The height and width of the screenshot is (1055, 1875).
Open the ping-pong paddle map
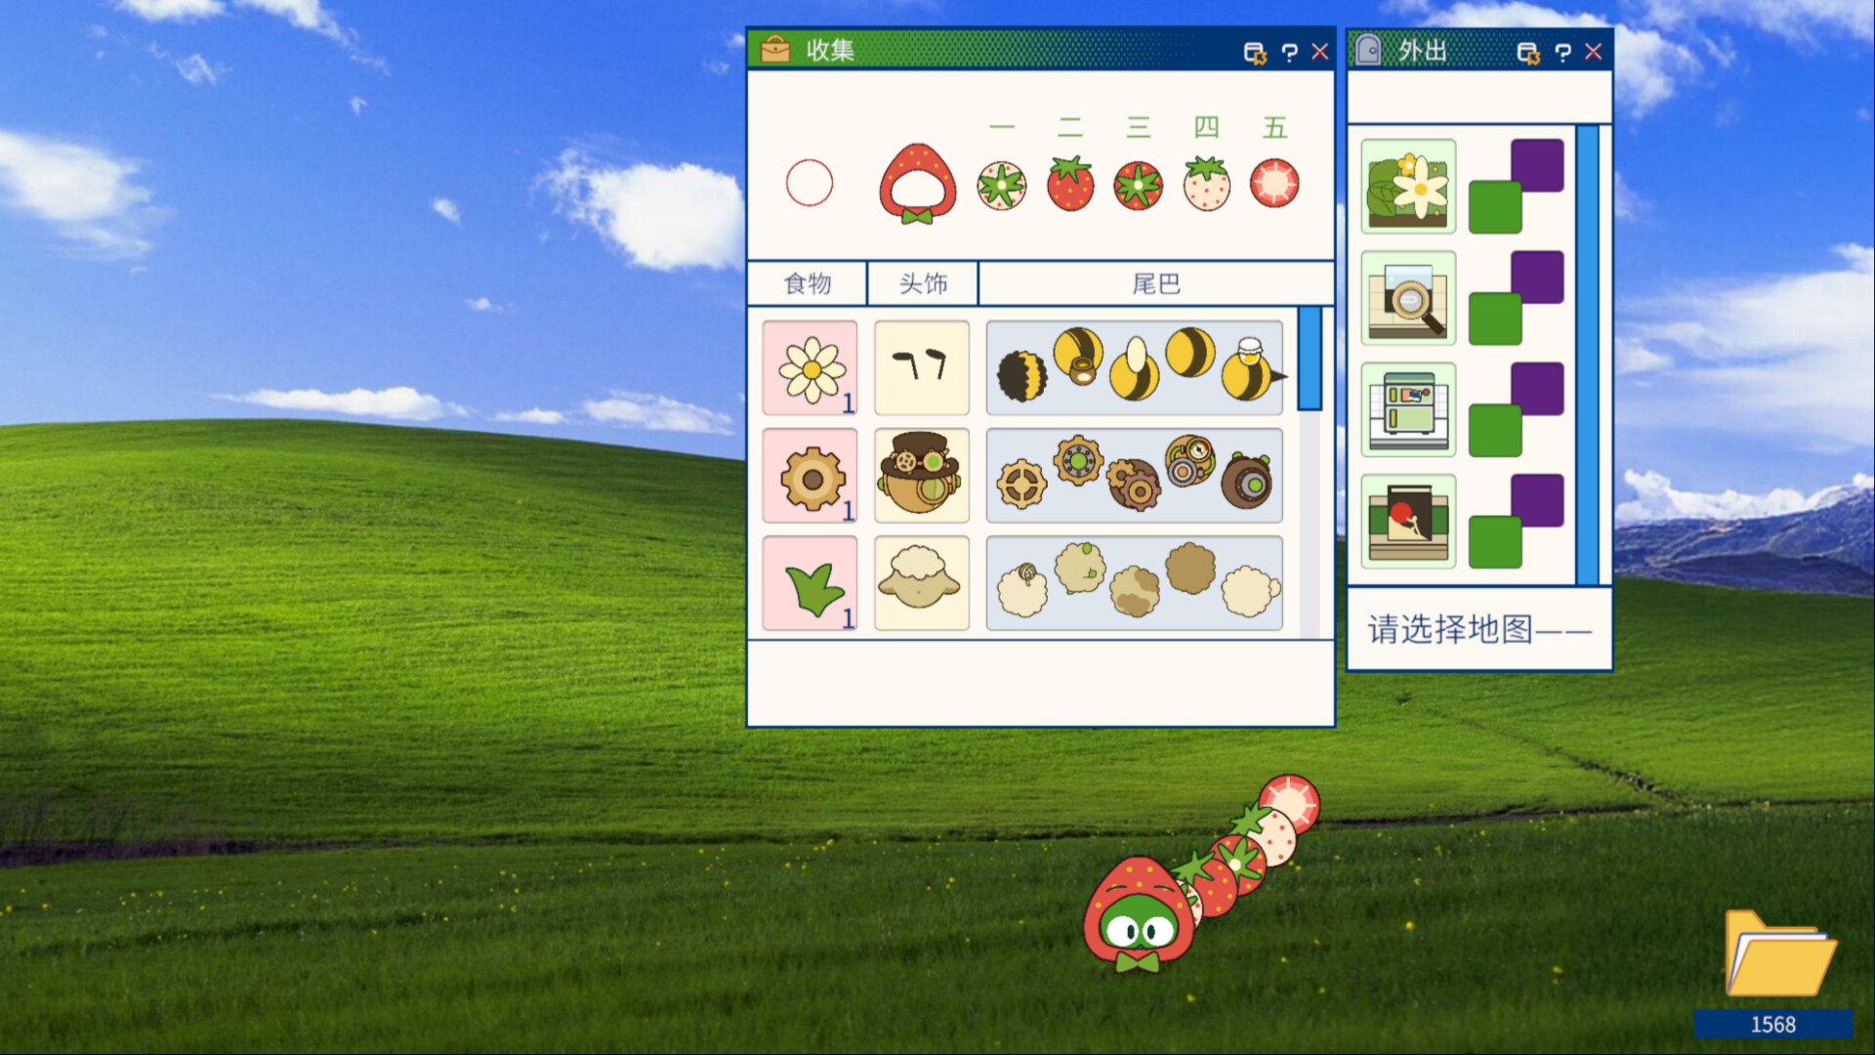1408,522
